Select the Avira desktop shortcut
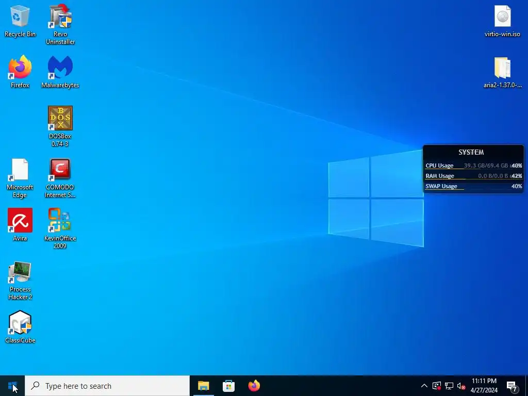 coord(20,225)
